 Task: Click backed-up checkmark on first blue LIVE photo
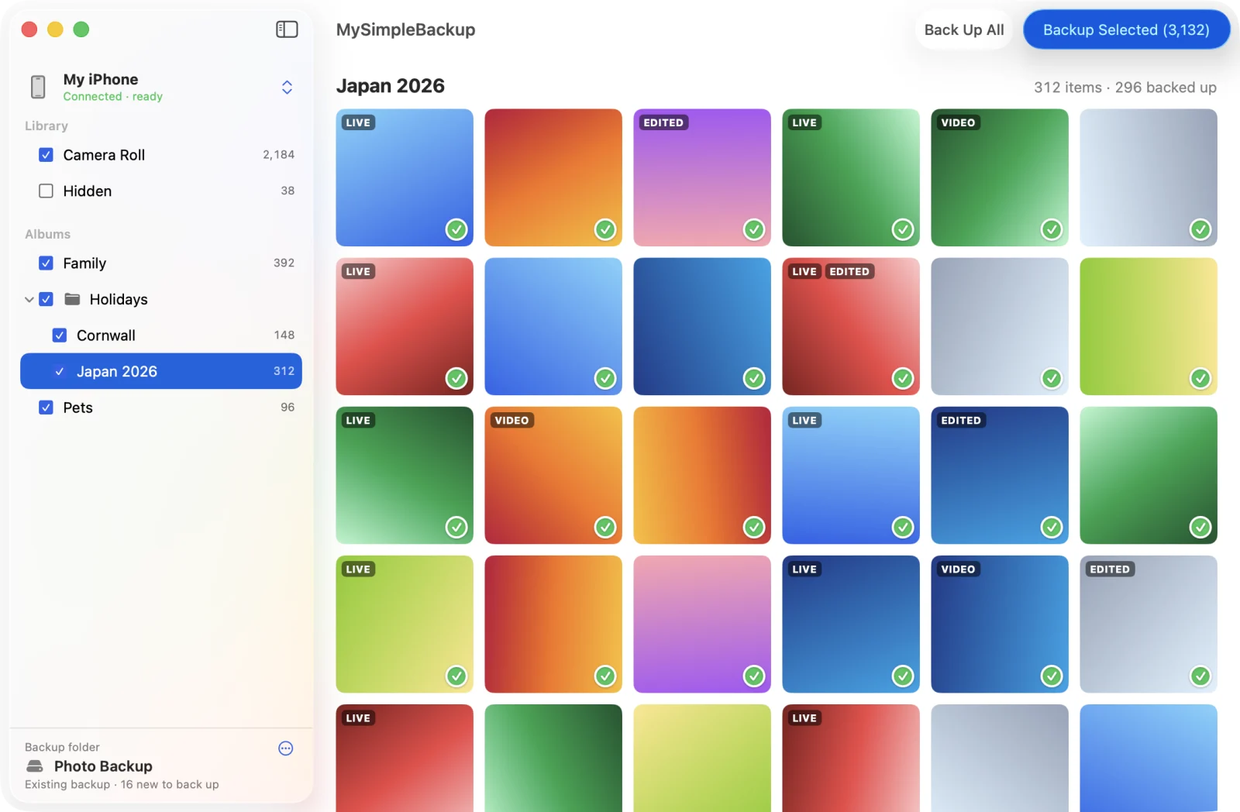(x=456, y=229)
